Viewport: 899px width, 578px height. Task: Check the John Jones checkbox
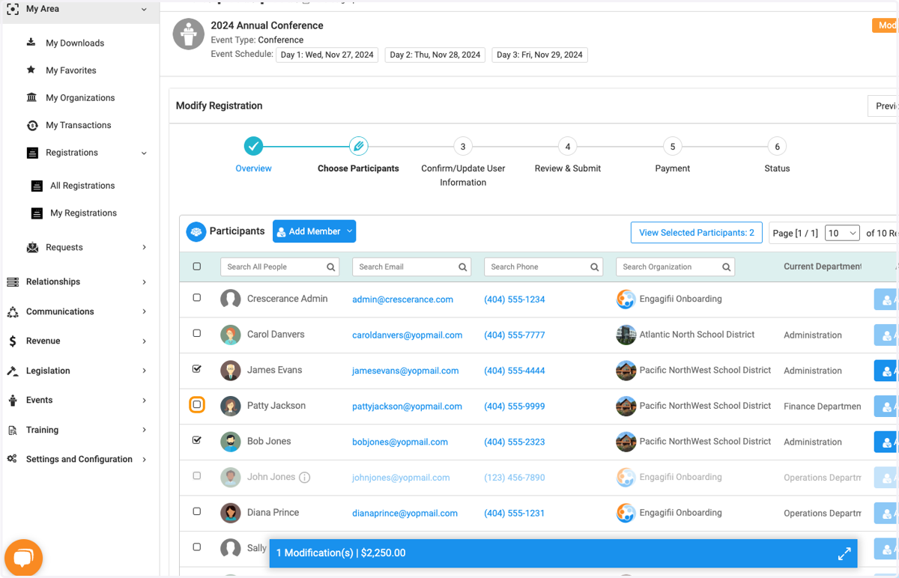(197, 476)
